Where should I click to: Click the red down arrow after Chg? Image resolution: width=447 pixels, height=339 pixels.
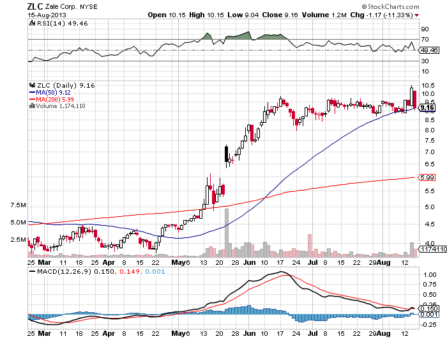[x=416, y=15]
